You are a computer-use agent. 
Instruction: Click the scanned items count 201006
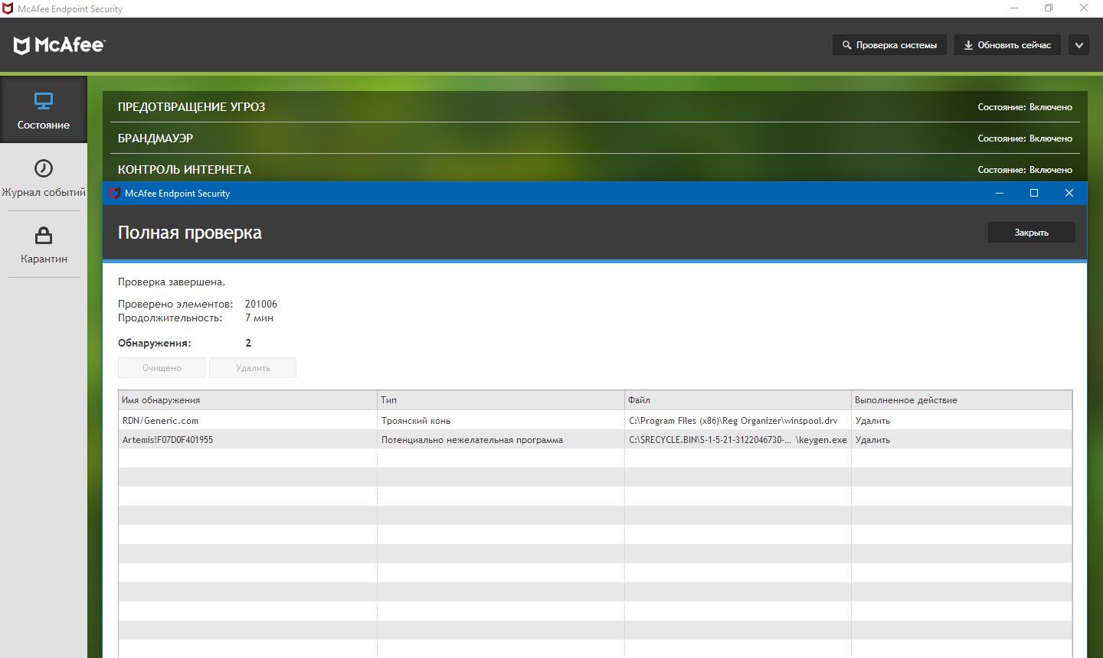pos(261,304)
